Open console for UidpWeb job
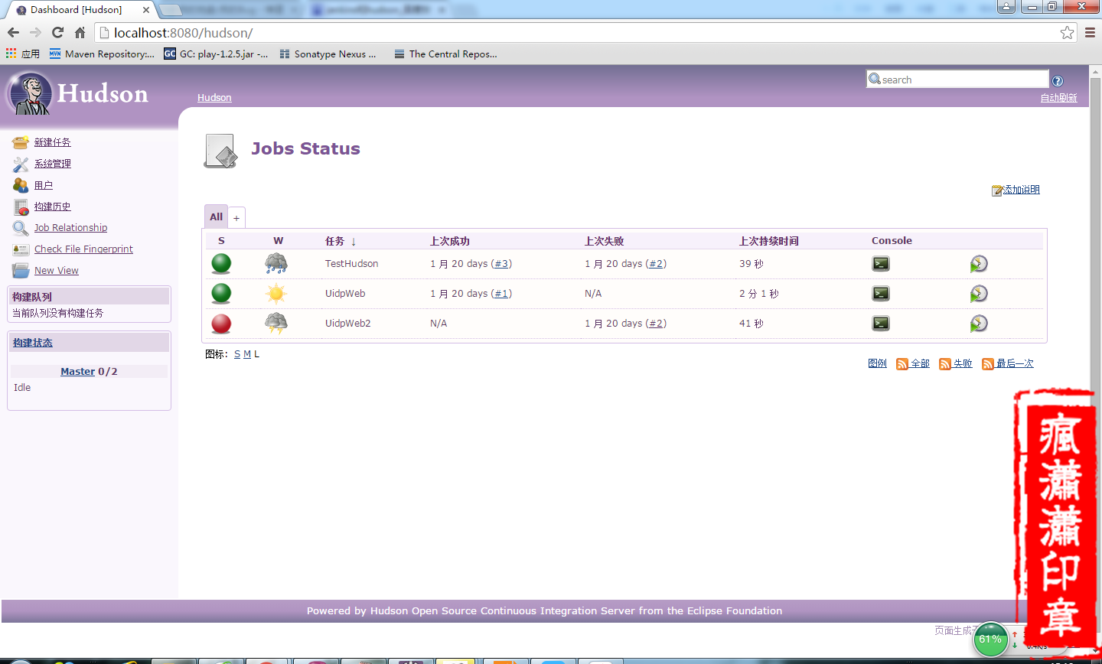 (881, 294)
